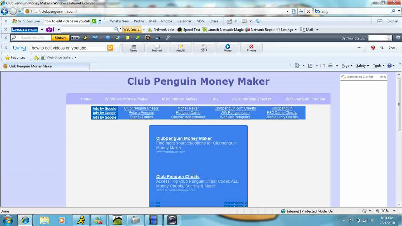402x226 pixels.
Task: Check the 39°F weather button
Action: (204, 48)
